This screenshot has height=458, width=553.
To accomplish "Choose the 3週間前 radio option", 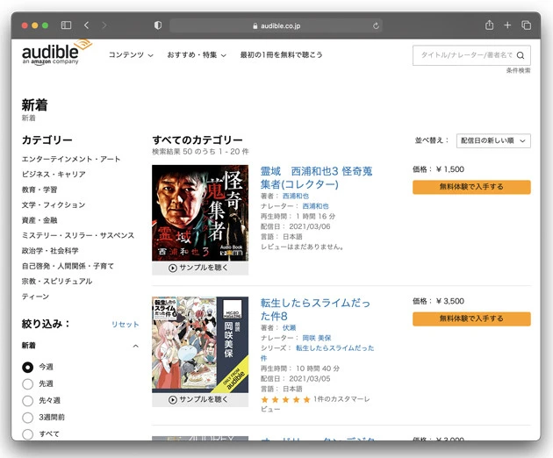I will click(x=28, y=418).
